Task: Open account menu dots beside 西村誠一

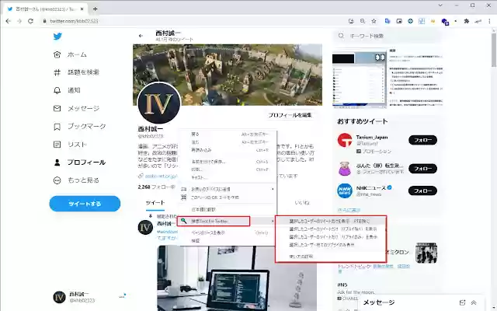Action: [x=122, y=297]
